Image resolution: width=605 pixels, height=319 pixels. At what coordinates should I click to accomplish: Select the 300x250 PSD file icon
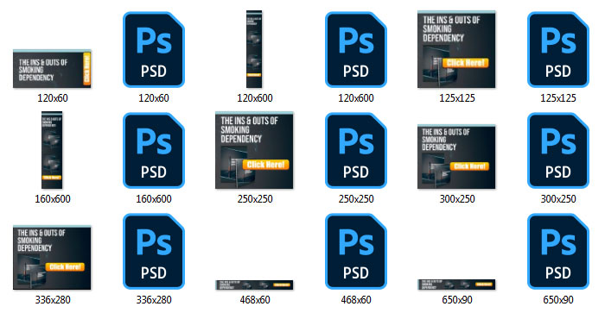pyautogui.click(x=558, y=151)
